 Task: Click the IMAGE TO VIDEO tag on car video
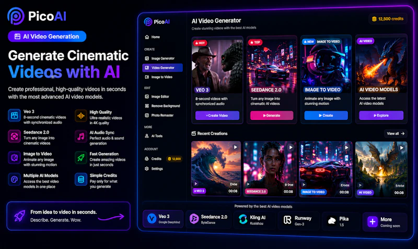(x=313, y=192)
